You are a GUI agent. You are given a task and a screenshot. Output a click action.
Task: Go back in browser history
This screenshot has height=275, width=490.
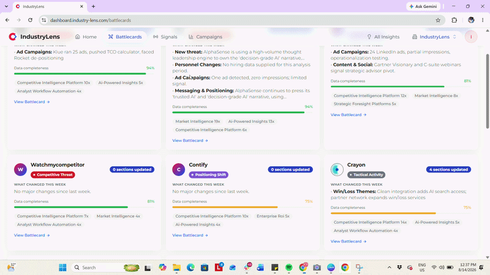coord(7,20)
